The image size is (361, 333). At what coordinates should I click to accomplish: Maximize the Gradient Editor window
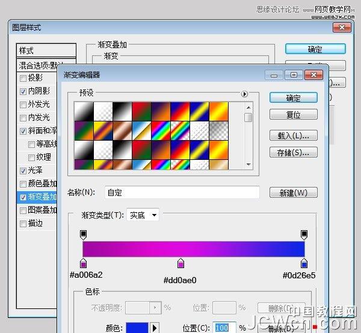tap(294, 75)
